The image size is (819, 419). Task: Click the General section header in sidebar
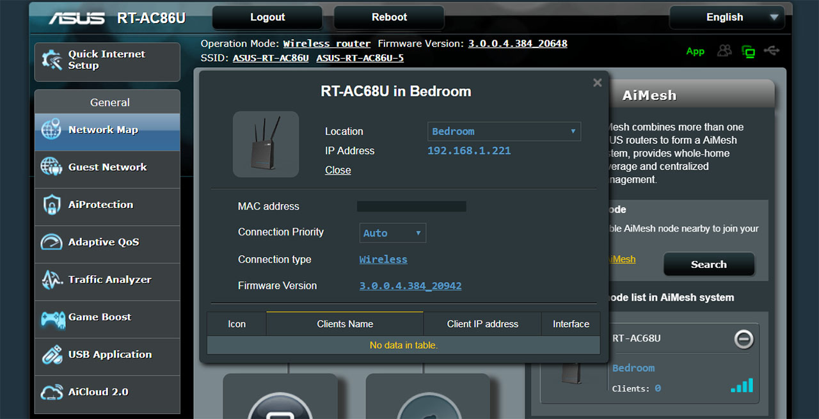(107, 102)
